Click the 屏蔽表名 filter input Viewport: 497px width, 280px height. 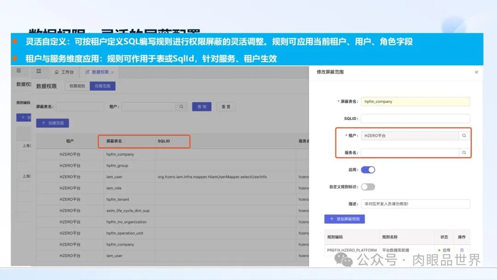80,106
